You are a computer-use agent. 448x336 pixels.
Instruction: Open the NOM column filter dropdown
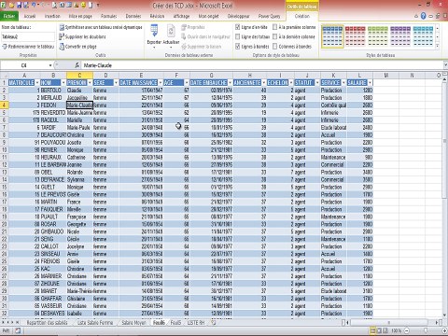[x=63, y=83]
